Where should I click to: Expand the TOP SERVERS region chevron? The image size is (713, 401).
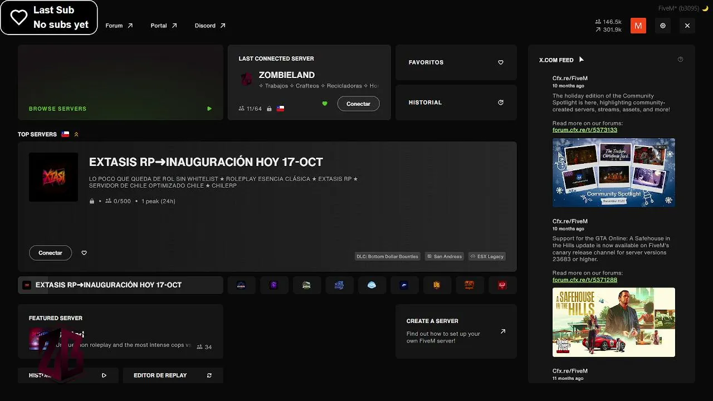(x=76, y=134)
